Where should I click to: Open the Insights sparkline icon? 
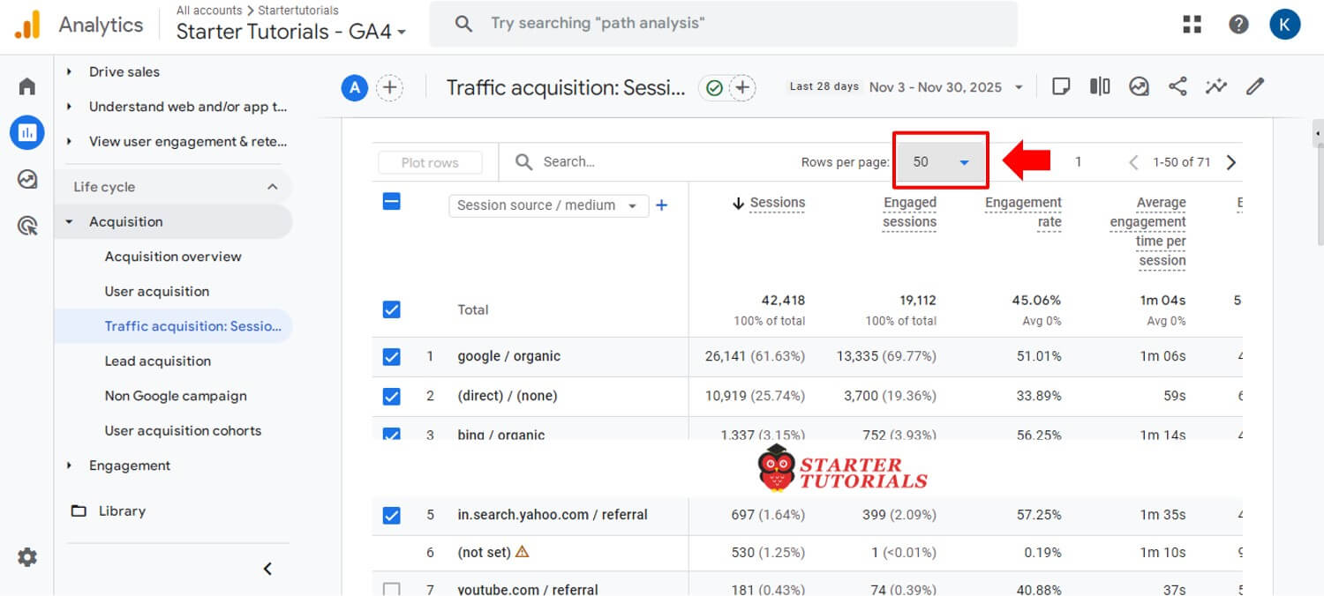click(x=1216, y=86)
